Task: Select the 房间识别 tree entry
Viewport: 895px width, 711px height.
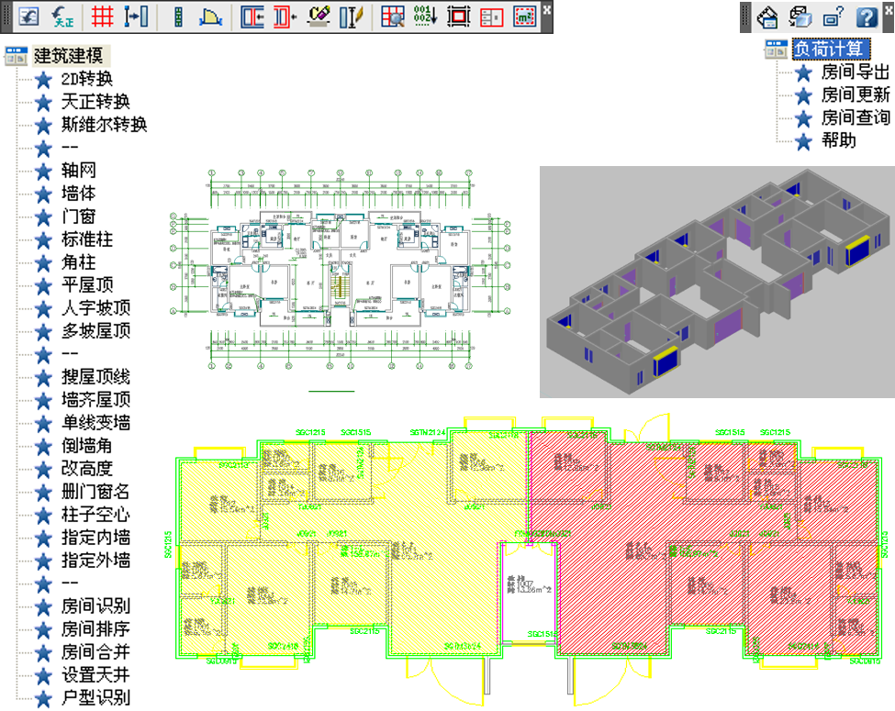Action: tap(95, 606)
